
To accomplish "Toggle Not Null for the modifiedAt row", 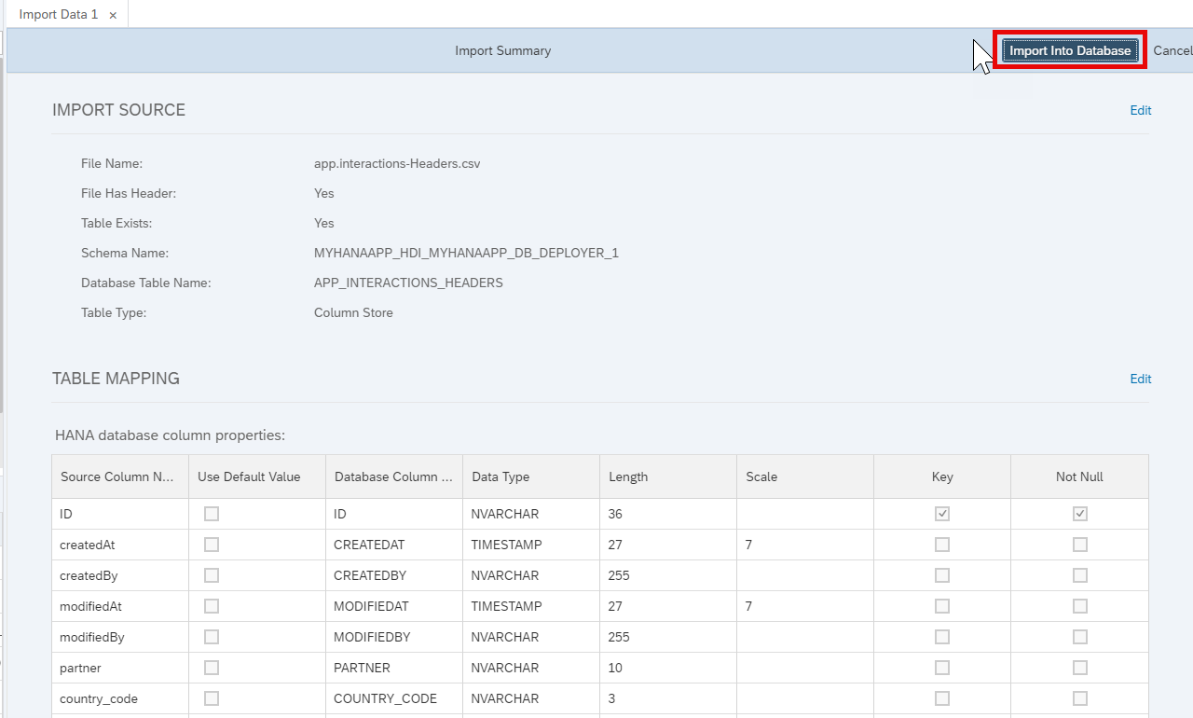I will coord(1079,605).
